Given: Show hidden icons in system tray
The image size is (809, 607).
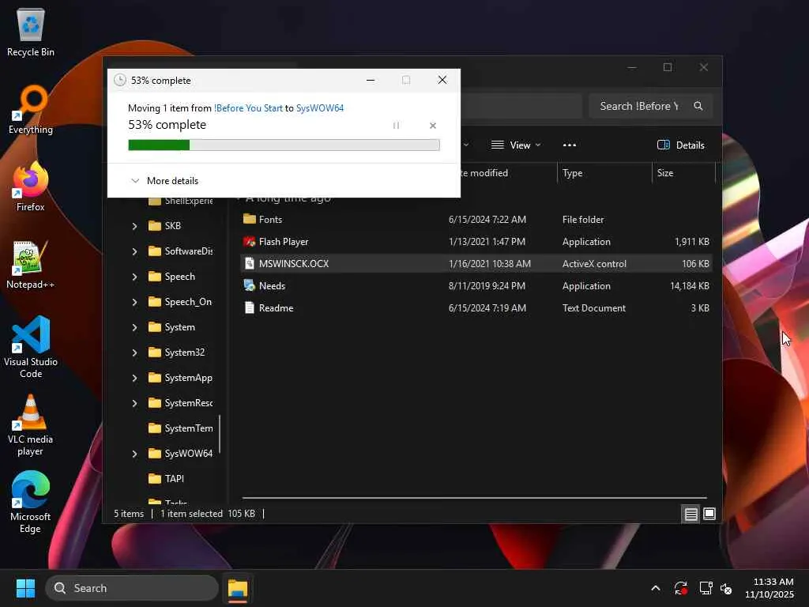Looking at the screenshot, I should (x=655, y=588).
